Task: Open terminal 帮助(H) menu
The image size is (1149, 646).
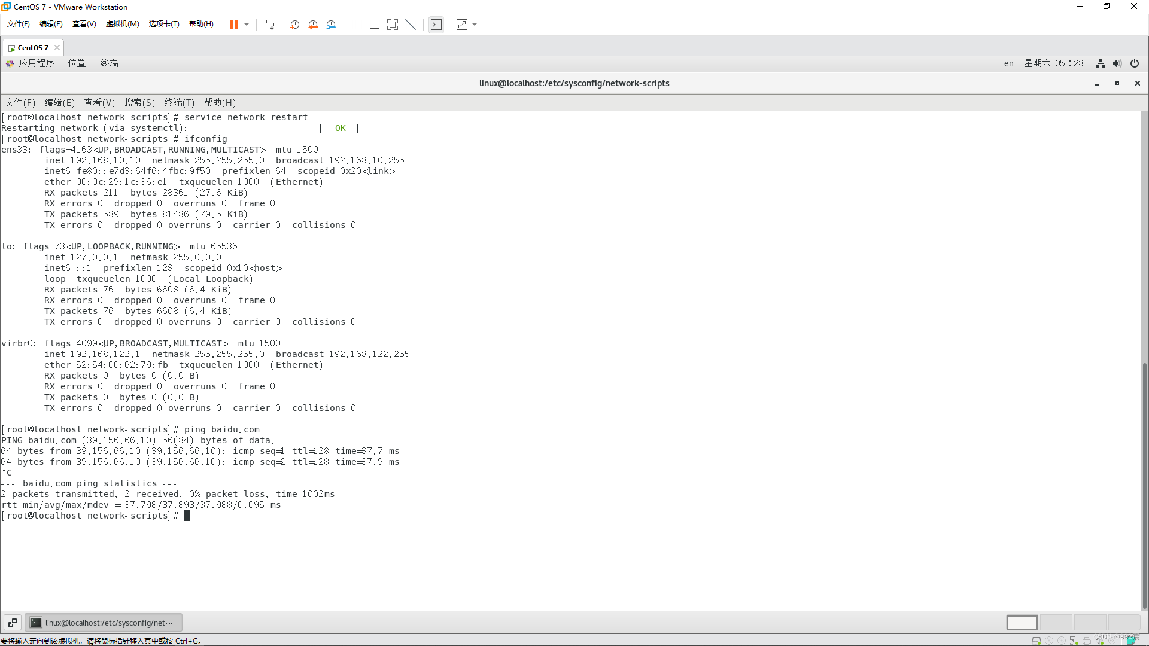Action: (220, 103)
